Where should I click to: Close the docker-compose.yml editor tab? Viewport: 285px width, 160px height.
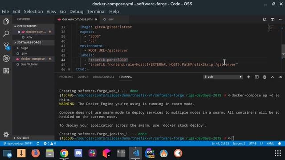coord(96,19)
